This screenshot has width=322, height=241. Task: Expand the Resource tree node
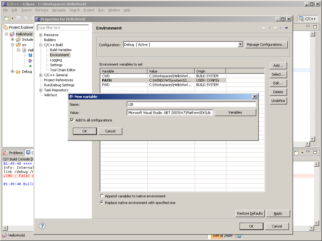point(41,35)
